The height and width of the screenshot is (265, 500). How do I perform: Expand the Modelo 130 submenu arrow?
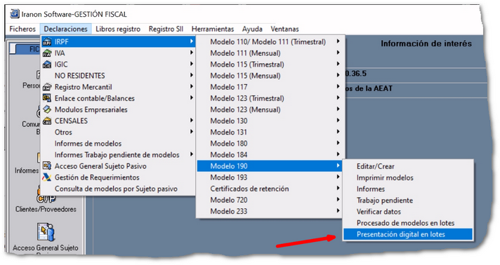338,121
